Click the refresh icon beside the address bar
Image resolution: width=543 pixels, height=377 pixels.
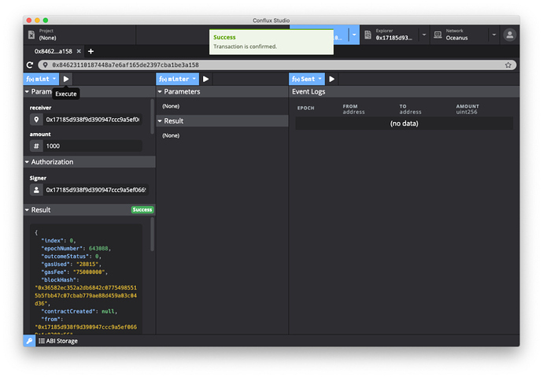(x=30, y=65)
